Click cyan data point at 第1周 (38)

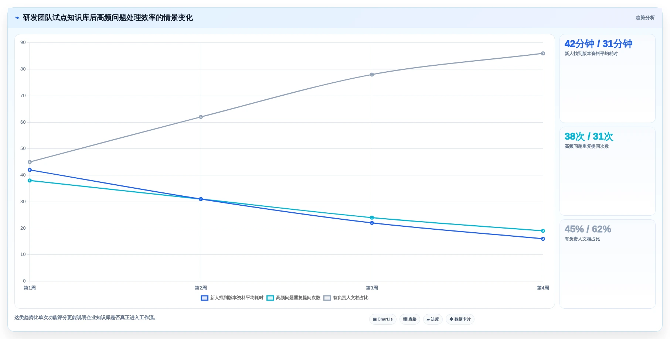point(30,181)
